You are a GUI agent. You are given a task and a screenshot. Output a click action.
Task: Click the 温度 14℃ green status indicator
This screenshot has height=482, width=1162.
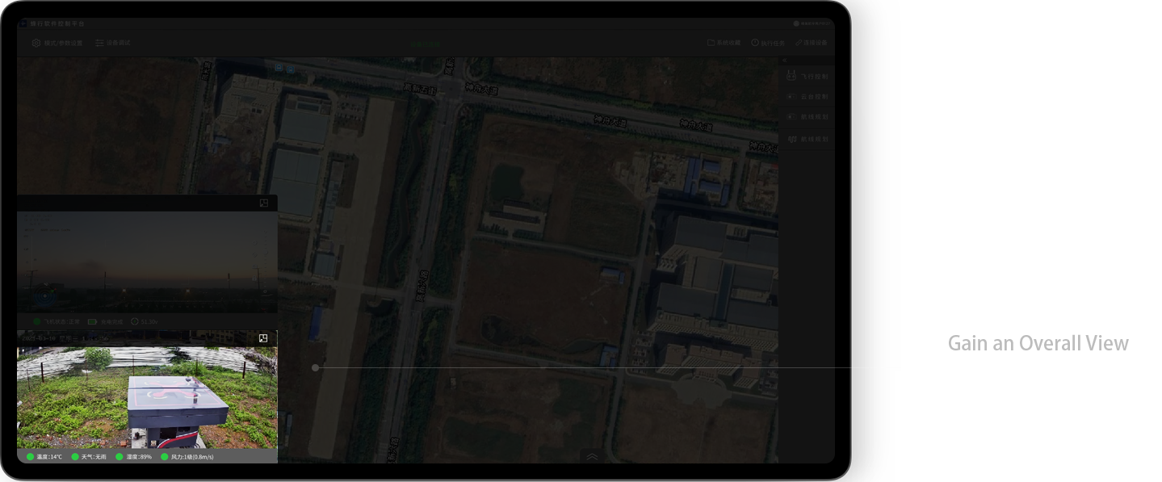click(x=44, y=457)
